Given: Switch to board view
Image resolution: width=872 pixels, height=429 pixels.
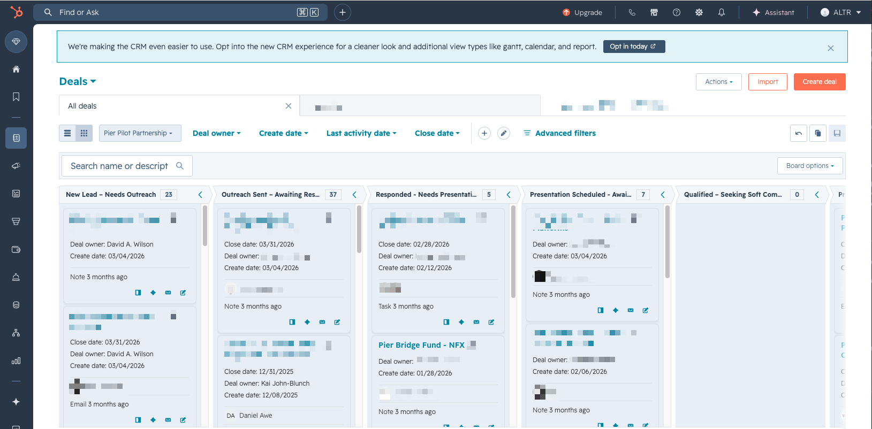Looking at the screenshot, I should coord(84,133).
